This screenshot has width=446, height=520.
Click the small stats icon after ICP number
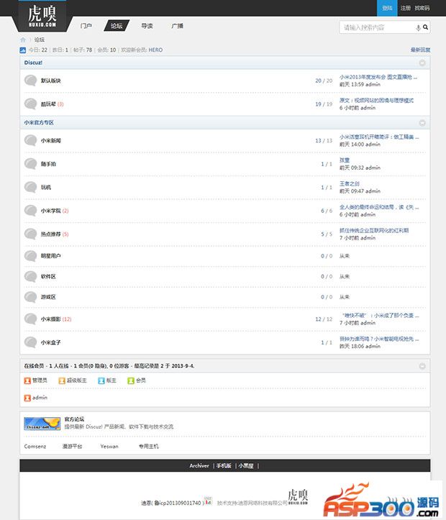pyautogui.click(x=208, y=501)
